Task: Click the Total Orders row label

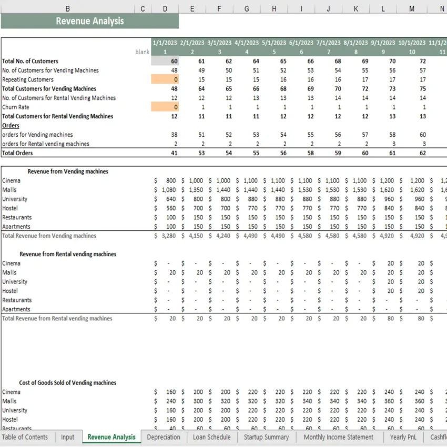Action: tap(18, 153)
